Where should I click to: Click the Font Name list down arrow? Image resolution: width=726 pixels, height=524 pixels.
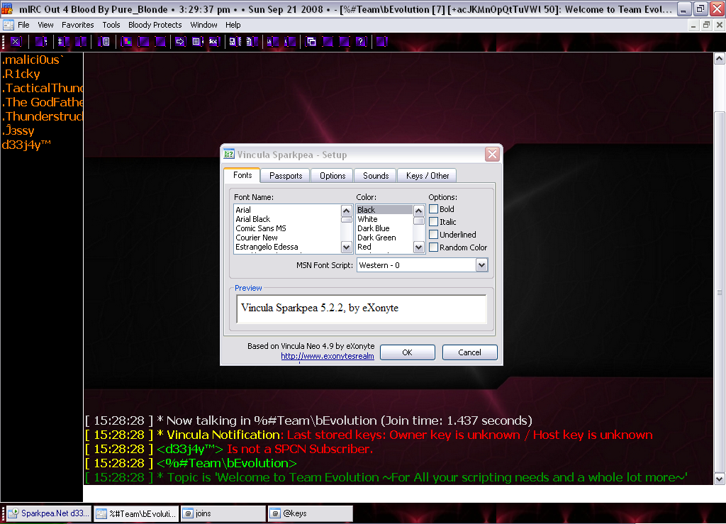pos(346,247)
